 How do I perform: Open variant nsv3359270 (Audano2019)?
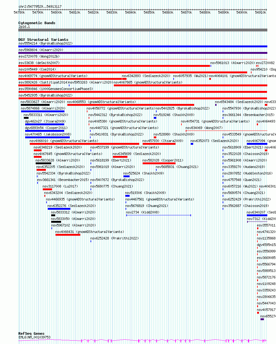click(244, 167)
